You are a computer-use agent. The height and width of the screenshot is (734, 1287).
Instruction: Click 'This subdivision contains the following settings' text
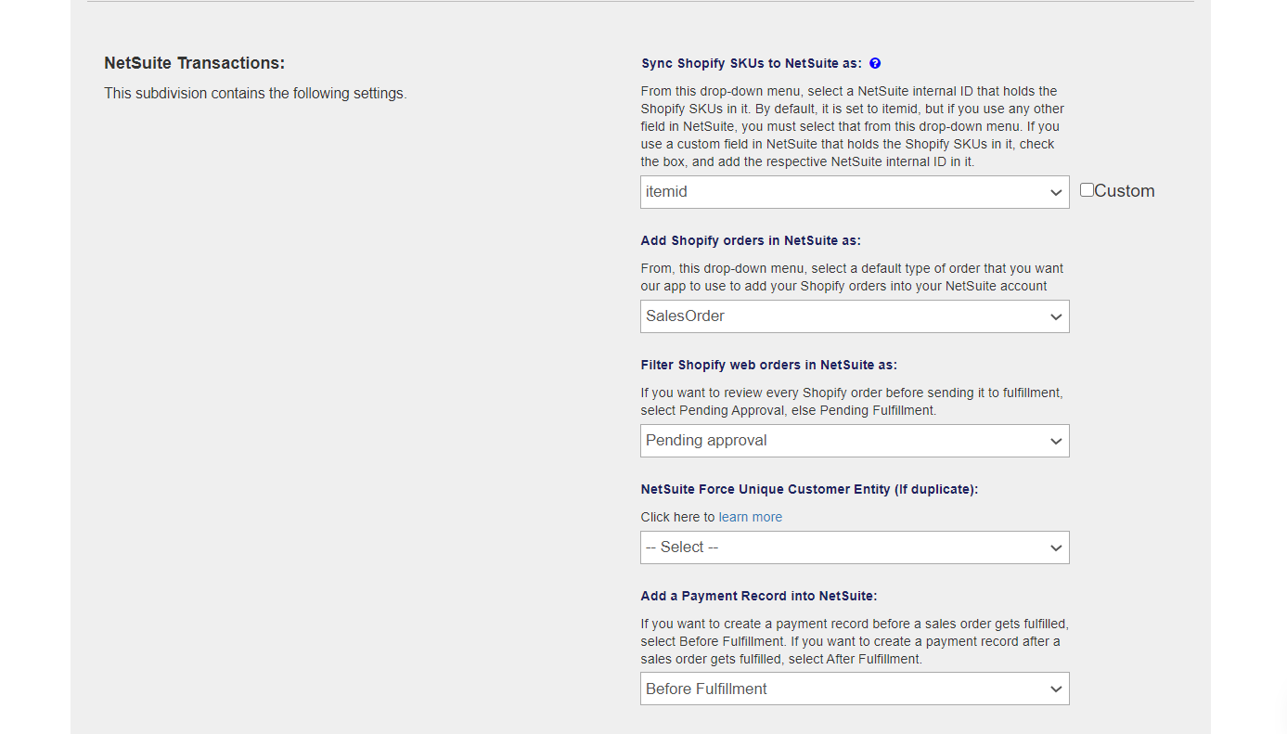pos(255,93)
